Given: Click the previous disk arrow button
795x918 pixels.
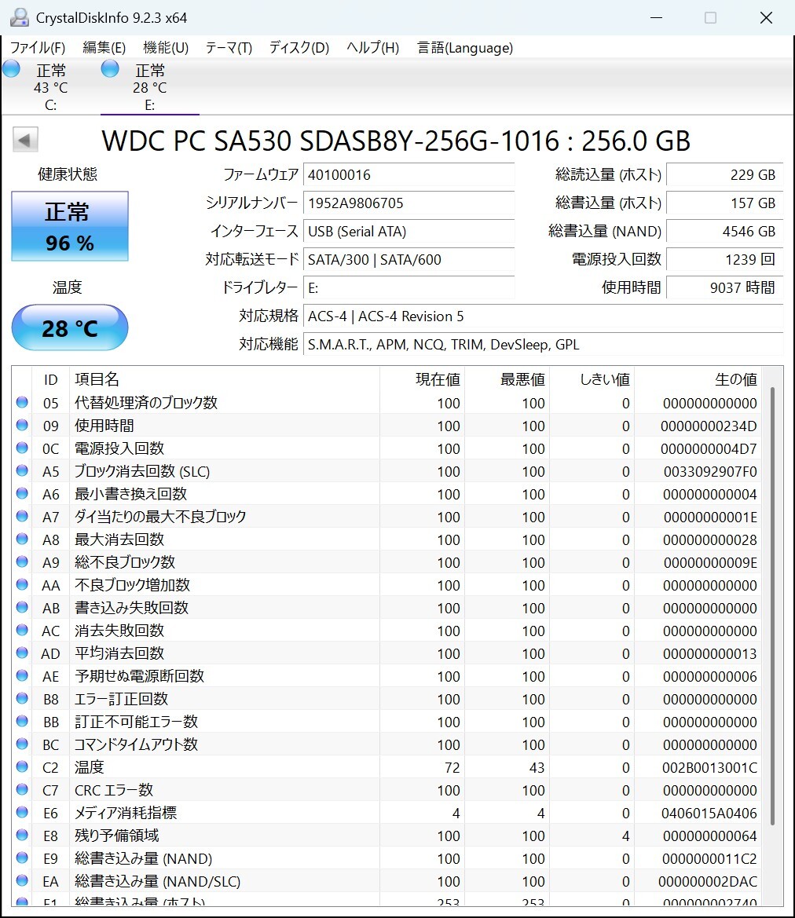Looking at the screenshot, I should [x=25, y=140].
